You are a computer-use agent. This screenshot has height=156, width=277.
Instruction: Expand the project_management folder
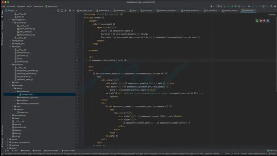(8, 142)
